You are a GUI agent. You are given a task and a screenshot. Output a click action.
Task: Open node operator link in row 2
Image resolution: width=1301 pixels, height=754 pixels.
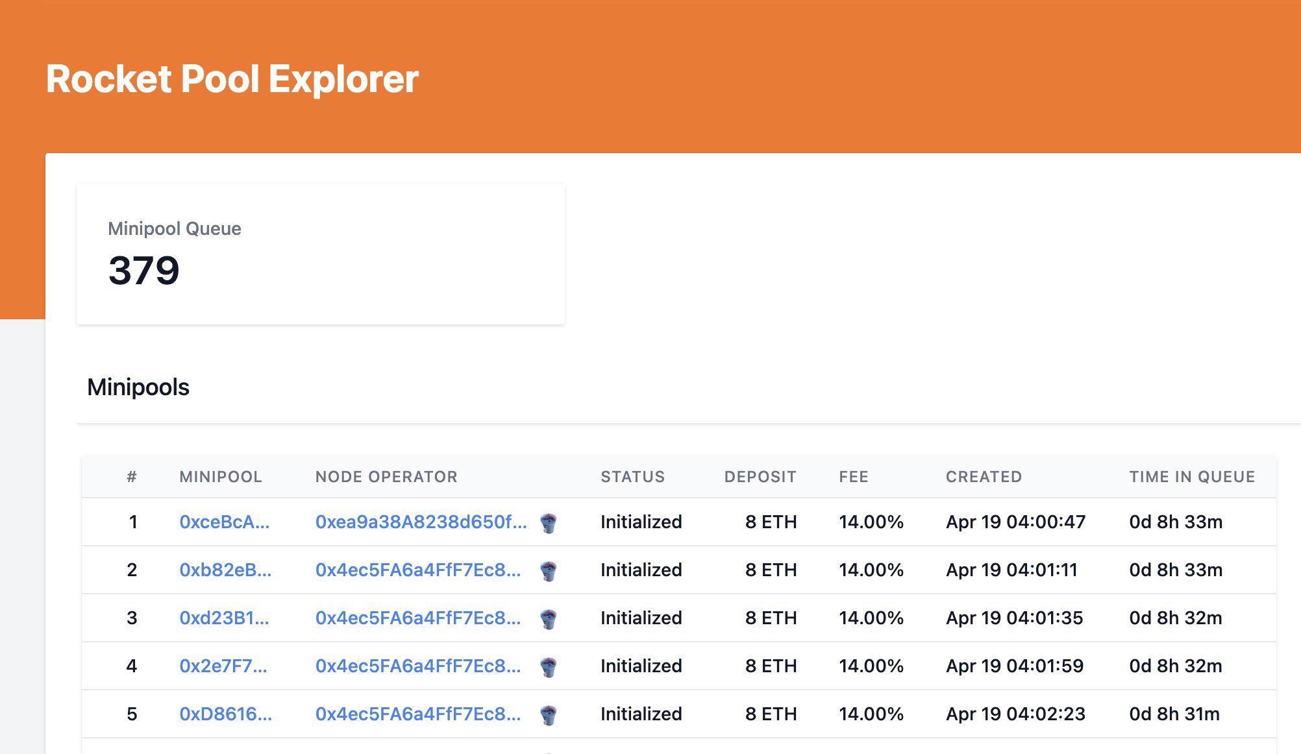point(418,570)
